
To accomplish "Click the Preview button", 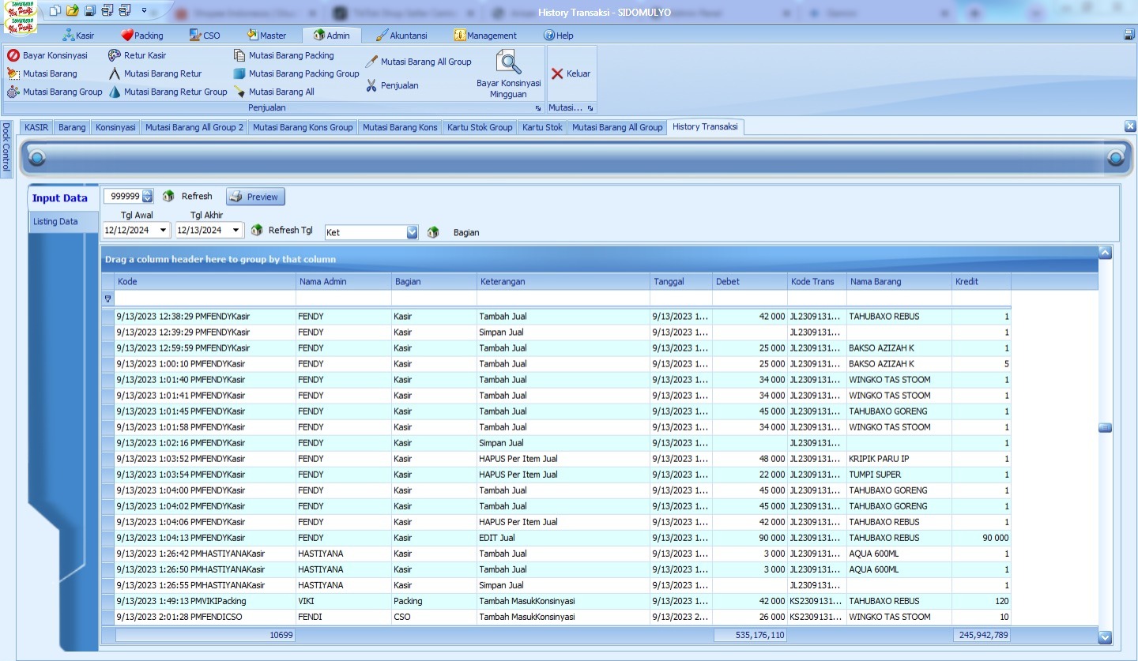I will pos(255,197).
